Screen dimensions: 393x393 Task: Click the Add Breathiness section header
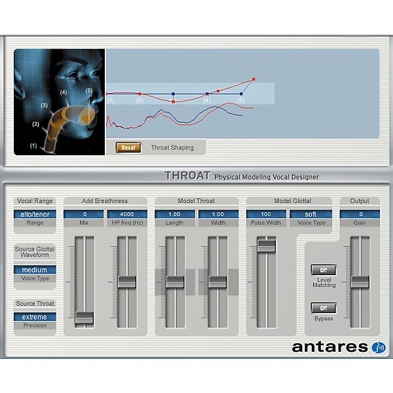click(x=105, y=201)
